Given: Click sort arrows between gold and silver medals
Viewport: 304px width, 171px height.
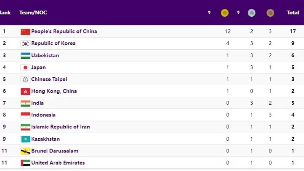Looking at the screenshot, I should click(x=238, y=13).
